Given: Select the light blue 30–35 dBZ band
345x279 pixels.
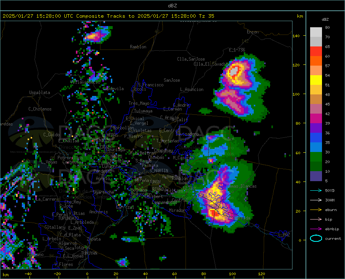Looking at the screenshot, I should (x=316, y=147).
